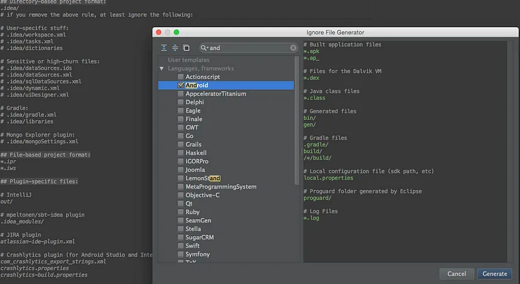Click the Generate button
The height and width of the screenshot is (284, 520).
point(494,274)
